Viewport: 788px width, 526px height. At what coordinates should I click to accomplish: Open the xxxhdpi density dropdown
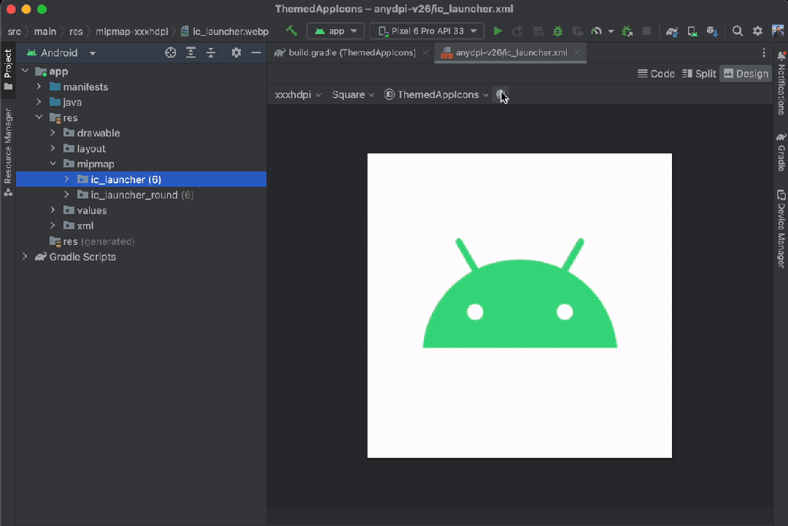pos(298,94)
